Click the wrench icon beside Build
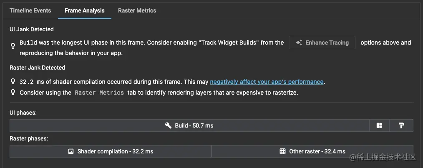This screenshot has height=168, width=423. coord(169,125)
